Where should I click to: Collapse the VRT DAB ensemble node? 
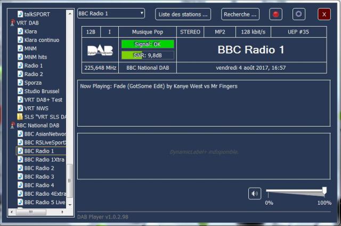coord(13,22)
